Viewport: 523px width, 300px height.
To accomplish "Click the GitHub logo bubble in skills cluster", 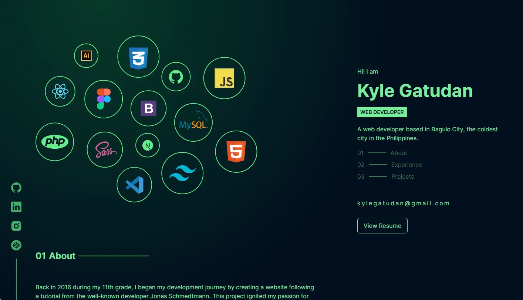I will tap(176, 77).
